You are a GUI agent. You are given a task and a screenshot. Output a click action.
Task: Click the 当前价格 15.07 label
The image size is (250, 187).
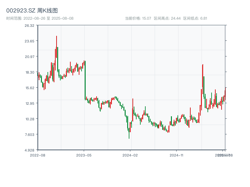pos(138,18)
